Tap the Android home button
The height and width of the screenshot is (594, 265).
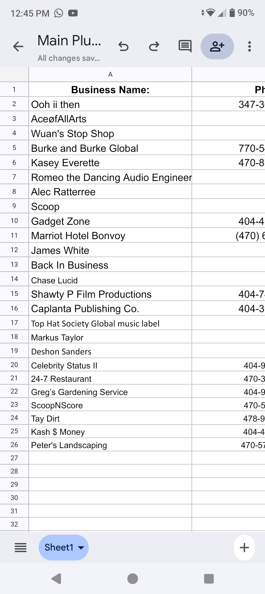132,579
